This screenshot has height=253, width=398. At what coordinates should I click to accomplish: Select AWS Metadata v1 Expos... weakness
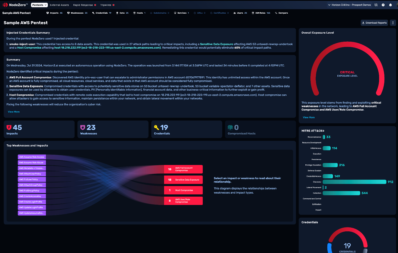32,168
